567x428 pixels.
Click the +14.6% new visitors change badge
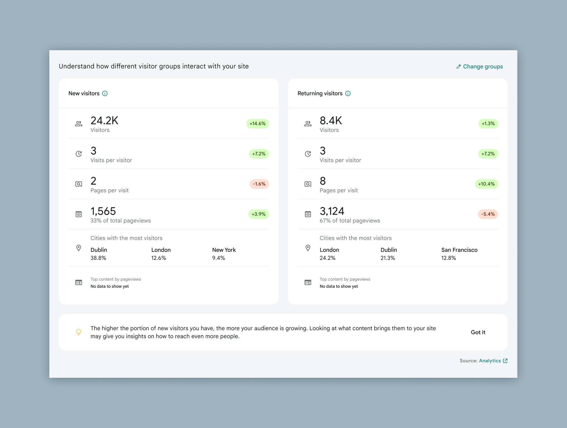pyautogui.click(x=258, y=123)
